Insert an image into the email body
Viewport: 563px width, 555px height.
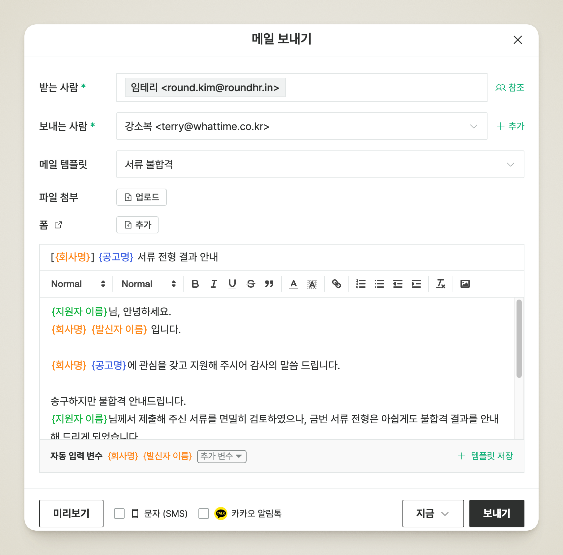(x=465, y=284)
